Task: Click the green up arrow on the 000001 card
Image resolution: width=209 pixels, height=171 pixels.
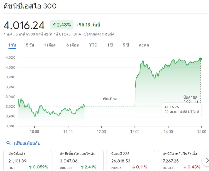Action: [x=82, y=167]
